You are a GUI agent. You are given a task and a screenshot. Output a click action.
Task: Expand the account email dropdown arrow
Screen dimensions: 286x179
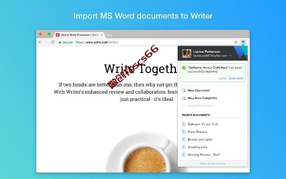[231, 56]
